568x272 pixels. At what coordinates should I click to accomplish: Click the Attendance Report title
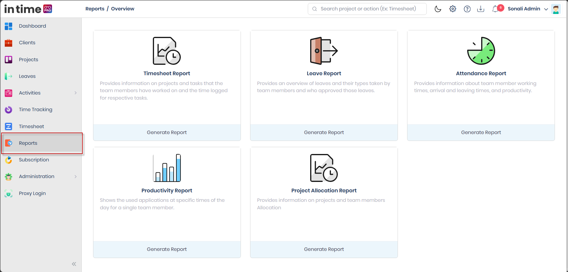(x=481, y=73)
